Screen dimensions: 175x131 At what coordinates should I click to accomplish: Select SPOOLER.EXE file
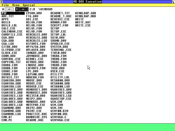tap(60, 44)
